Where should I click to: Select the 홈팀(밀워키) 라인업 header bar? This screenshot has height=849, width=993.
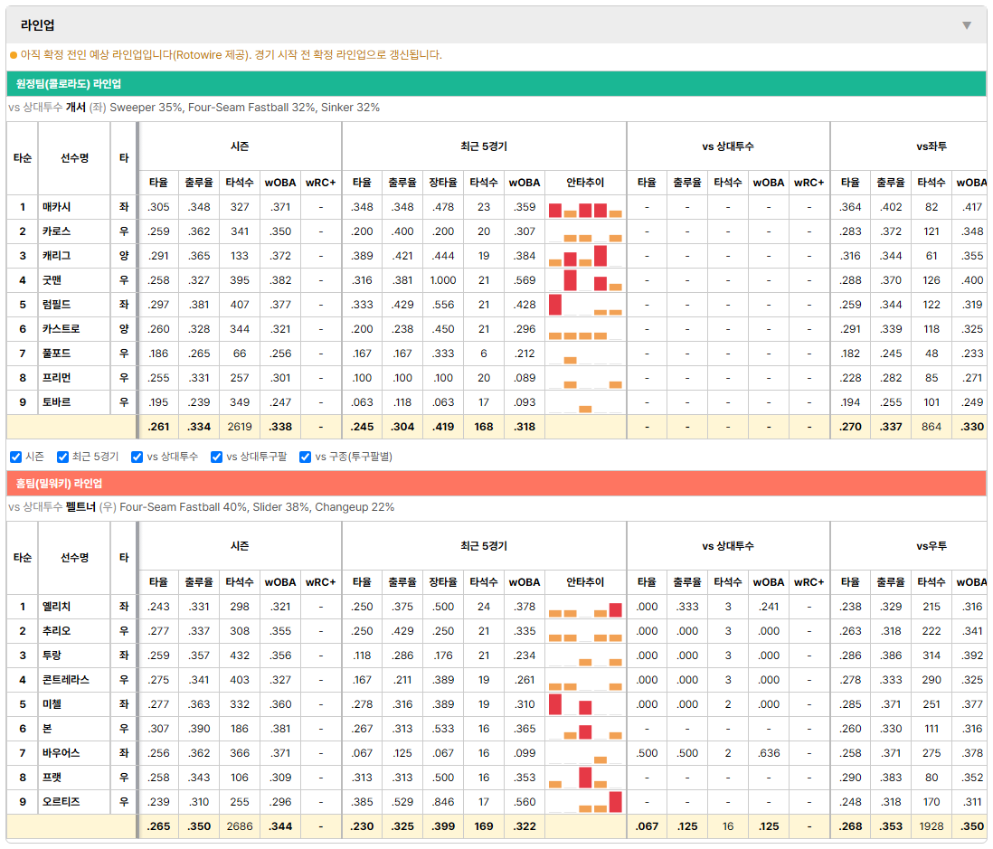pyautogui.click(x=496, y=483)
